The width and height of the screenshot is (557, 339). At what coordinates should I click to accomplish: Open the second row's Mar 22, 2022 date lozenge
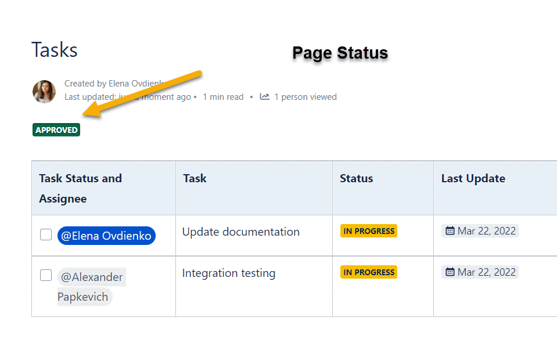[x=480, y=272]
